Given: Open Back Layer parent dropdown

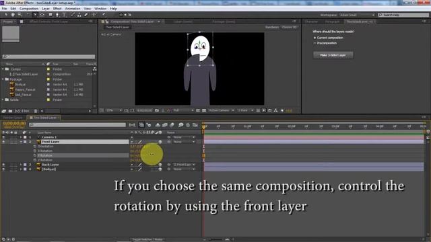Looking at the screenshot, I should pos(184,165).
